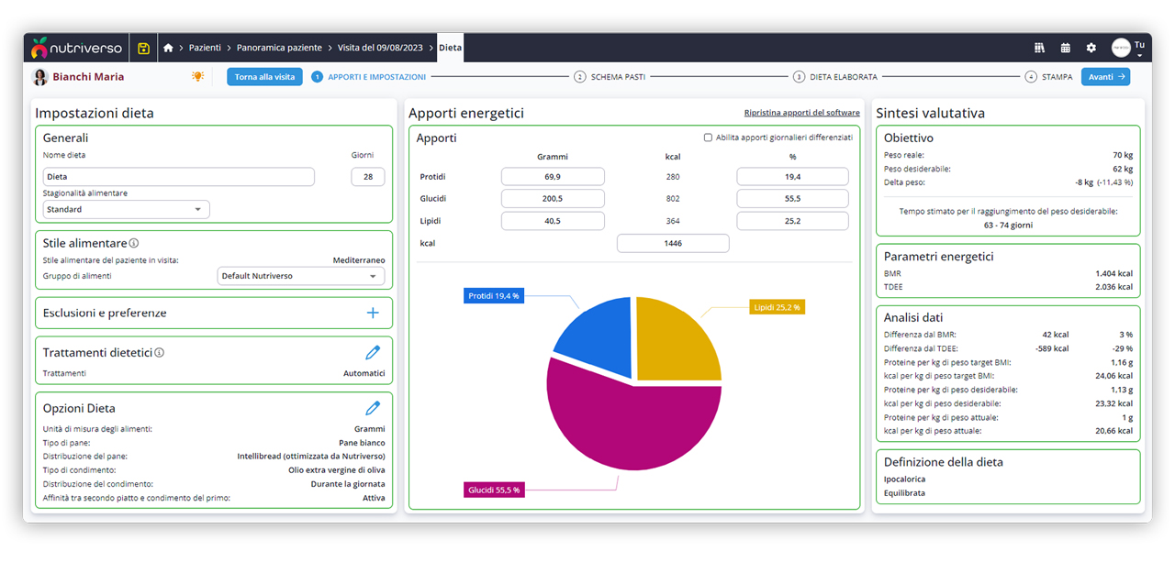1175x562 pixels.
Task: Open the library books icon
Action: click(x=1040, y=48)
